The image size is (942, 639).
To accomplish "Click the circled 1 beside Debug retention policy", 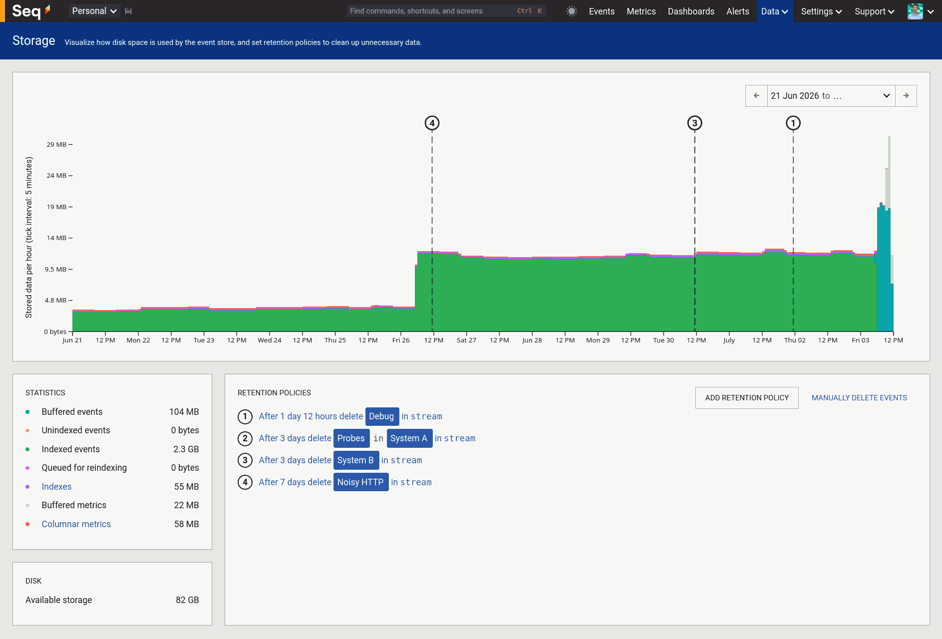I will (x=245, y=416).
